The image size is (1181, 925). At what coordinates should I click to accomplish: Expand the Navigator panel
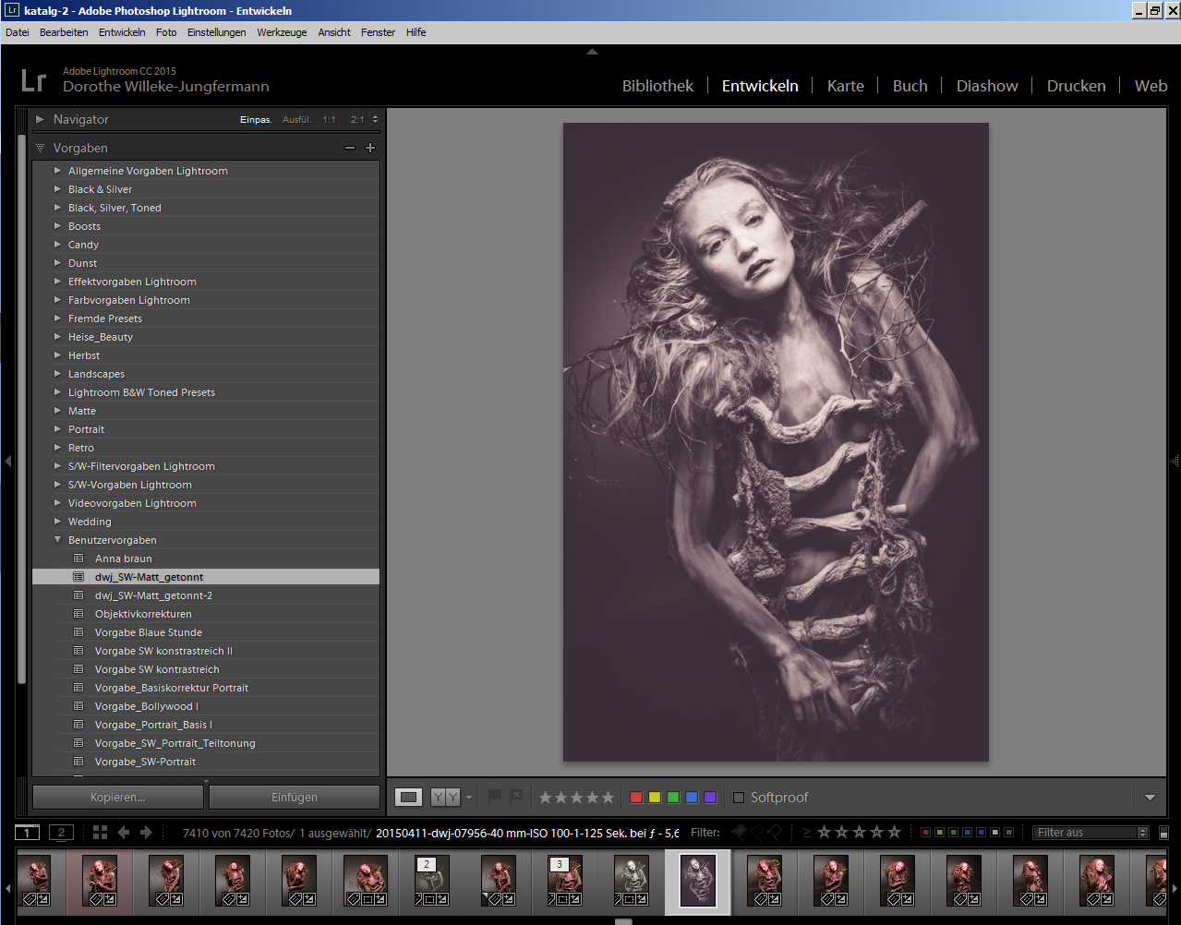[x=40, y=119]
